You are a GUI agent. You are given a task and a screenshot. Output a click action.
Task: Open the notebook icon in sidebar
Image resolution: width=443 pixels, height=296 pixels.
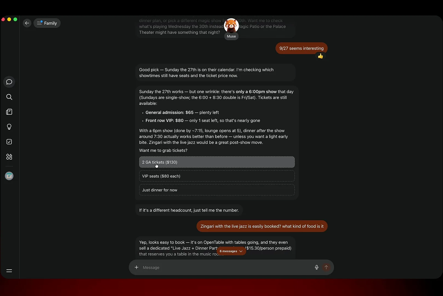[9, 112]
